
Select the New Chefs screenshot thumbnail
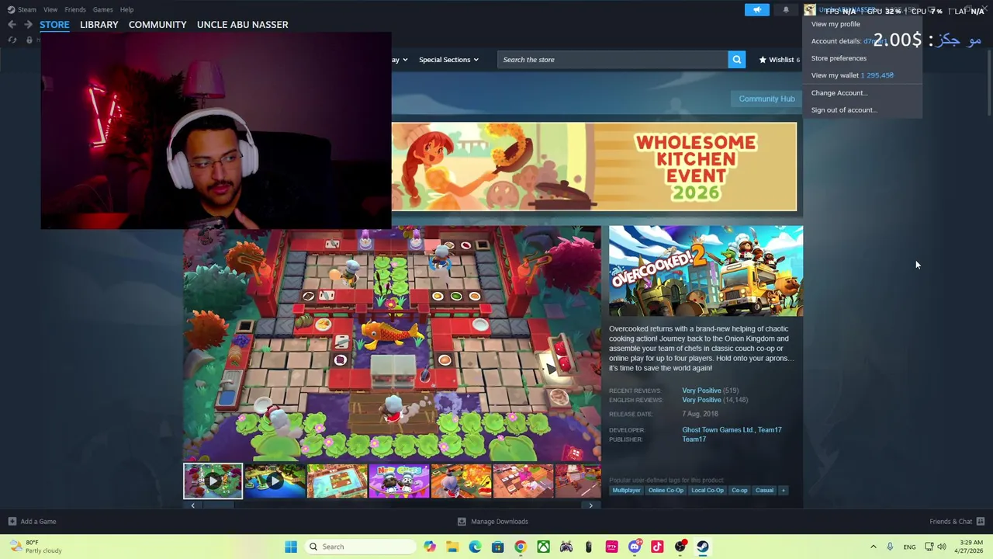399,481
